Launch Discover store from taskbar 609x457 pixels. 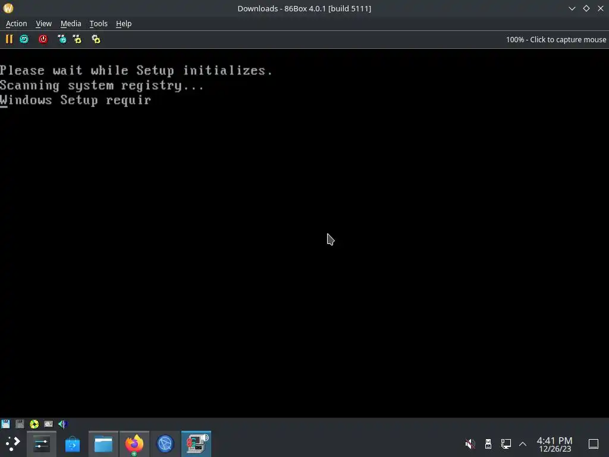(72, 444)
